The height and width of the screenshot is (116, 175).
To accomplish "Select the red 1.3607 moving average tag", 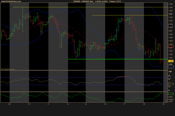I will point(171,46).
